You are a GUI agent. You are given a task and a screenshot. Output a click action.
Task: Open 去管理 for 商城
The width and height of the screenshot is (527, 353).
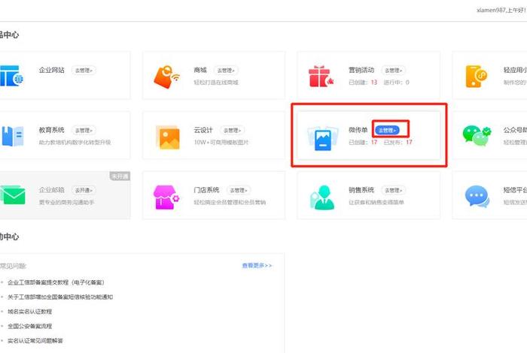(226, 71)
